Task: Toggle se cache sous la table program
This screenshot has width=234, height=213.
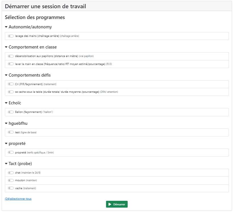Action: pyautogui.click(x=11, y=92)
